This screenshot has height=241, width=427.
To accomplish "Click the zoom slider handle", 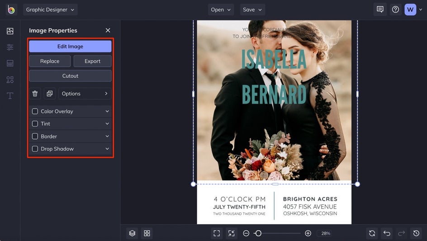I will click(x=258, y=233).
